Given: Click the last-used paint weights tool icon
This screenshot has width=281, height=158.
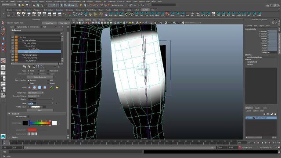Looking at the screenshot, I should (3, 61).
